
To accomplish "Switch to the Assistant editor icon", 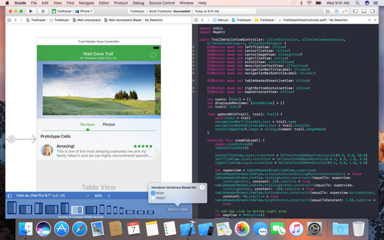I will pos(337,11).
